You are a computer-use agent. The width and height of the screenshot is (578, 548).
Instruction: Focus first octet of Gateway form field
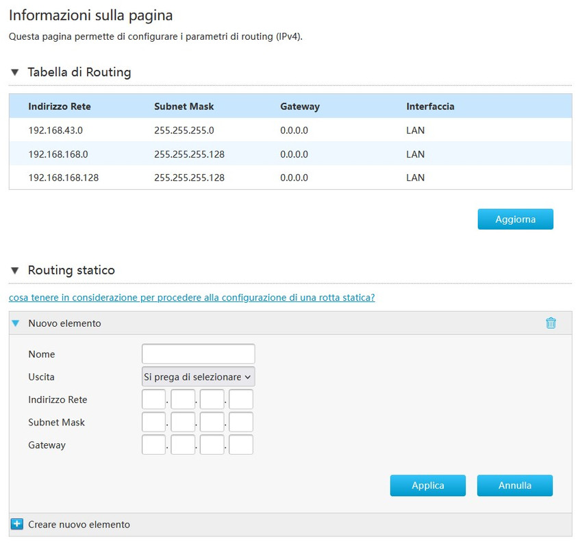(x=153, y=445)
